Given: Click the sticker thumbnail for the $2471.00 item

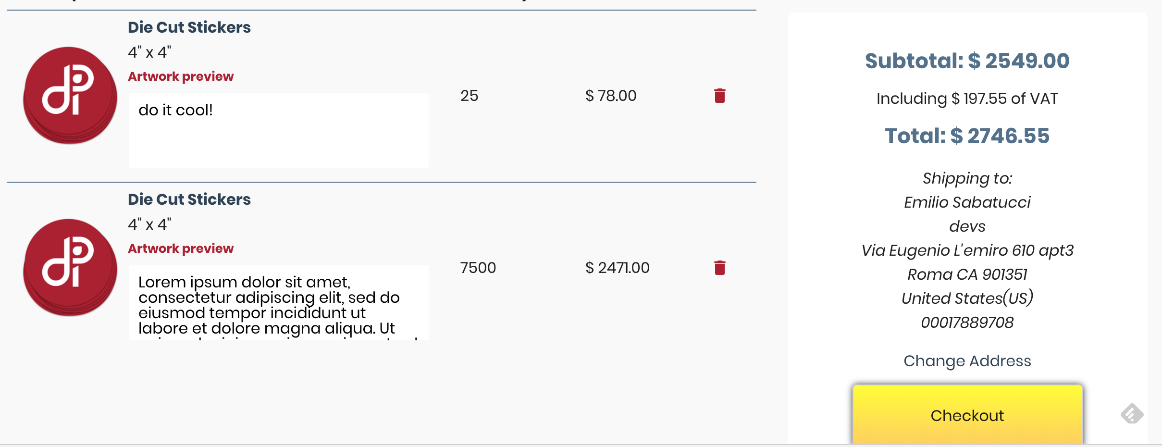Looking at the screenshot, I should 70,267.
